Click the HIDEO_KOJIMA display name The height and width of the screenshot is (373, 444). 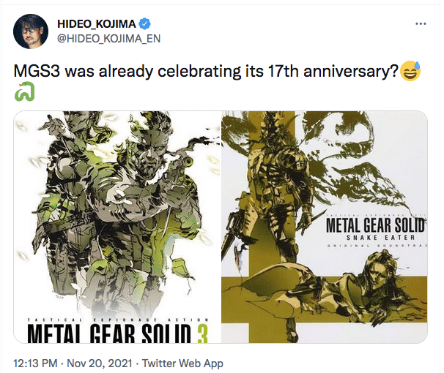click(x=97, y=23)
